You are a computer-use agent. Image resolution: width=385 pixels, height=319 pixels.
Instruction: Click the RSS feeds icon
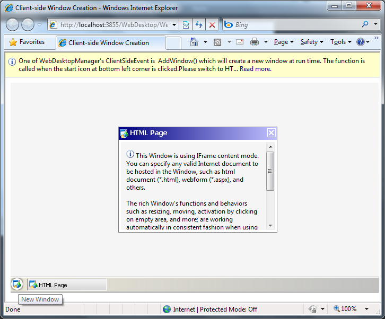point(217,42)
